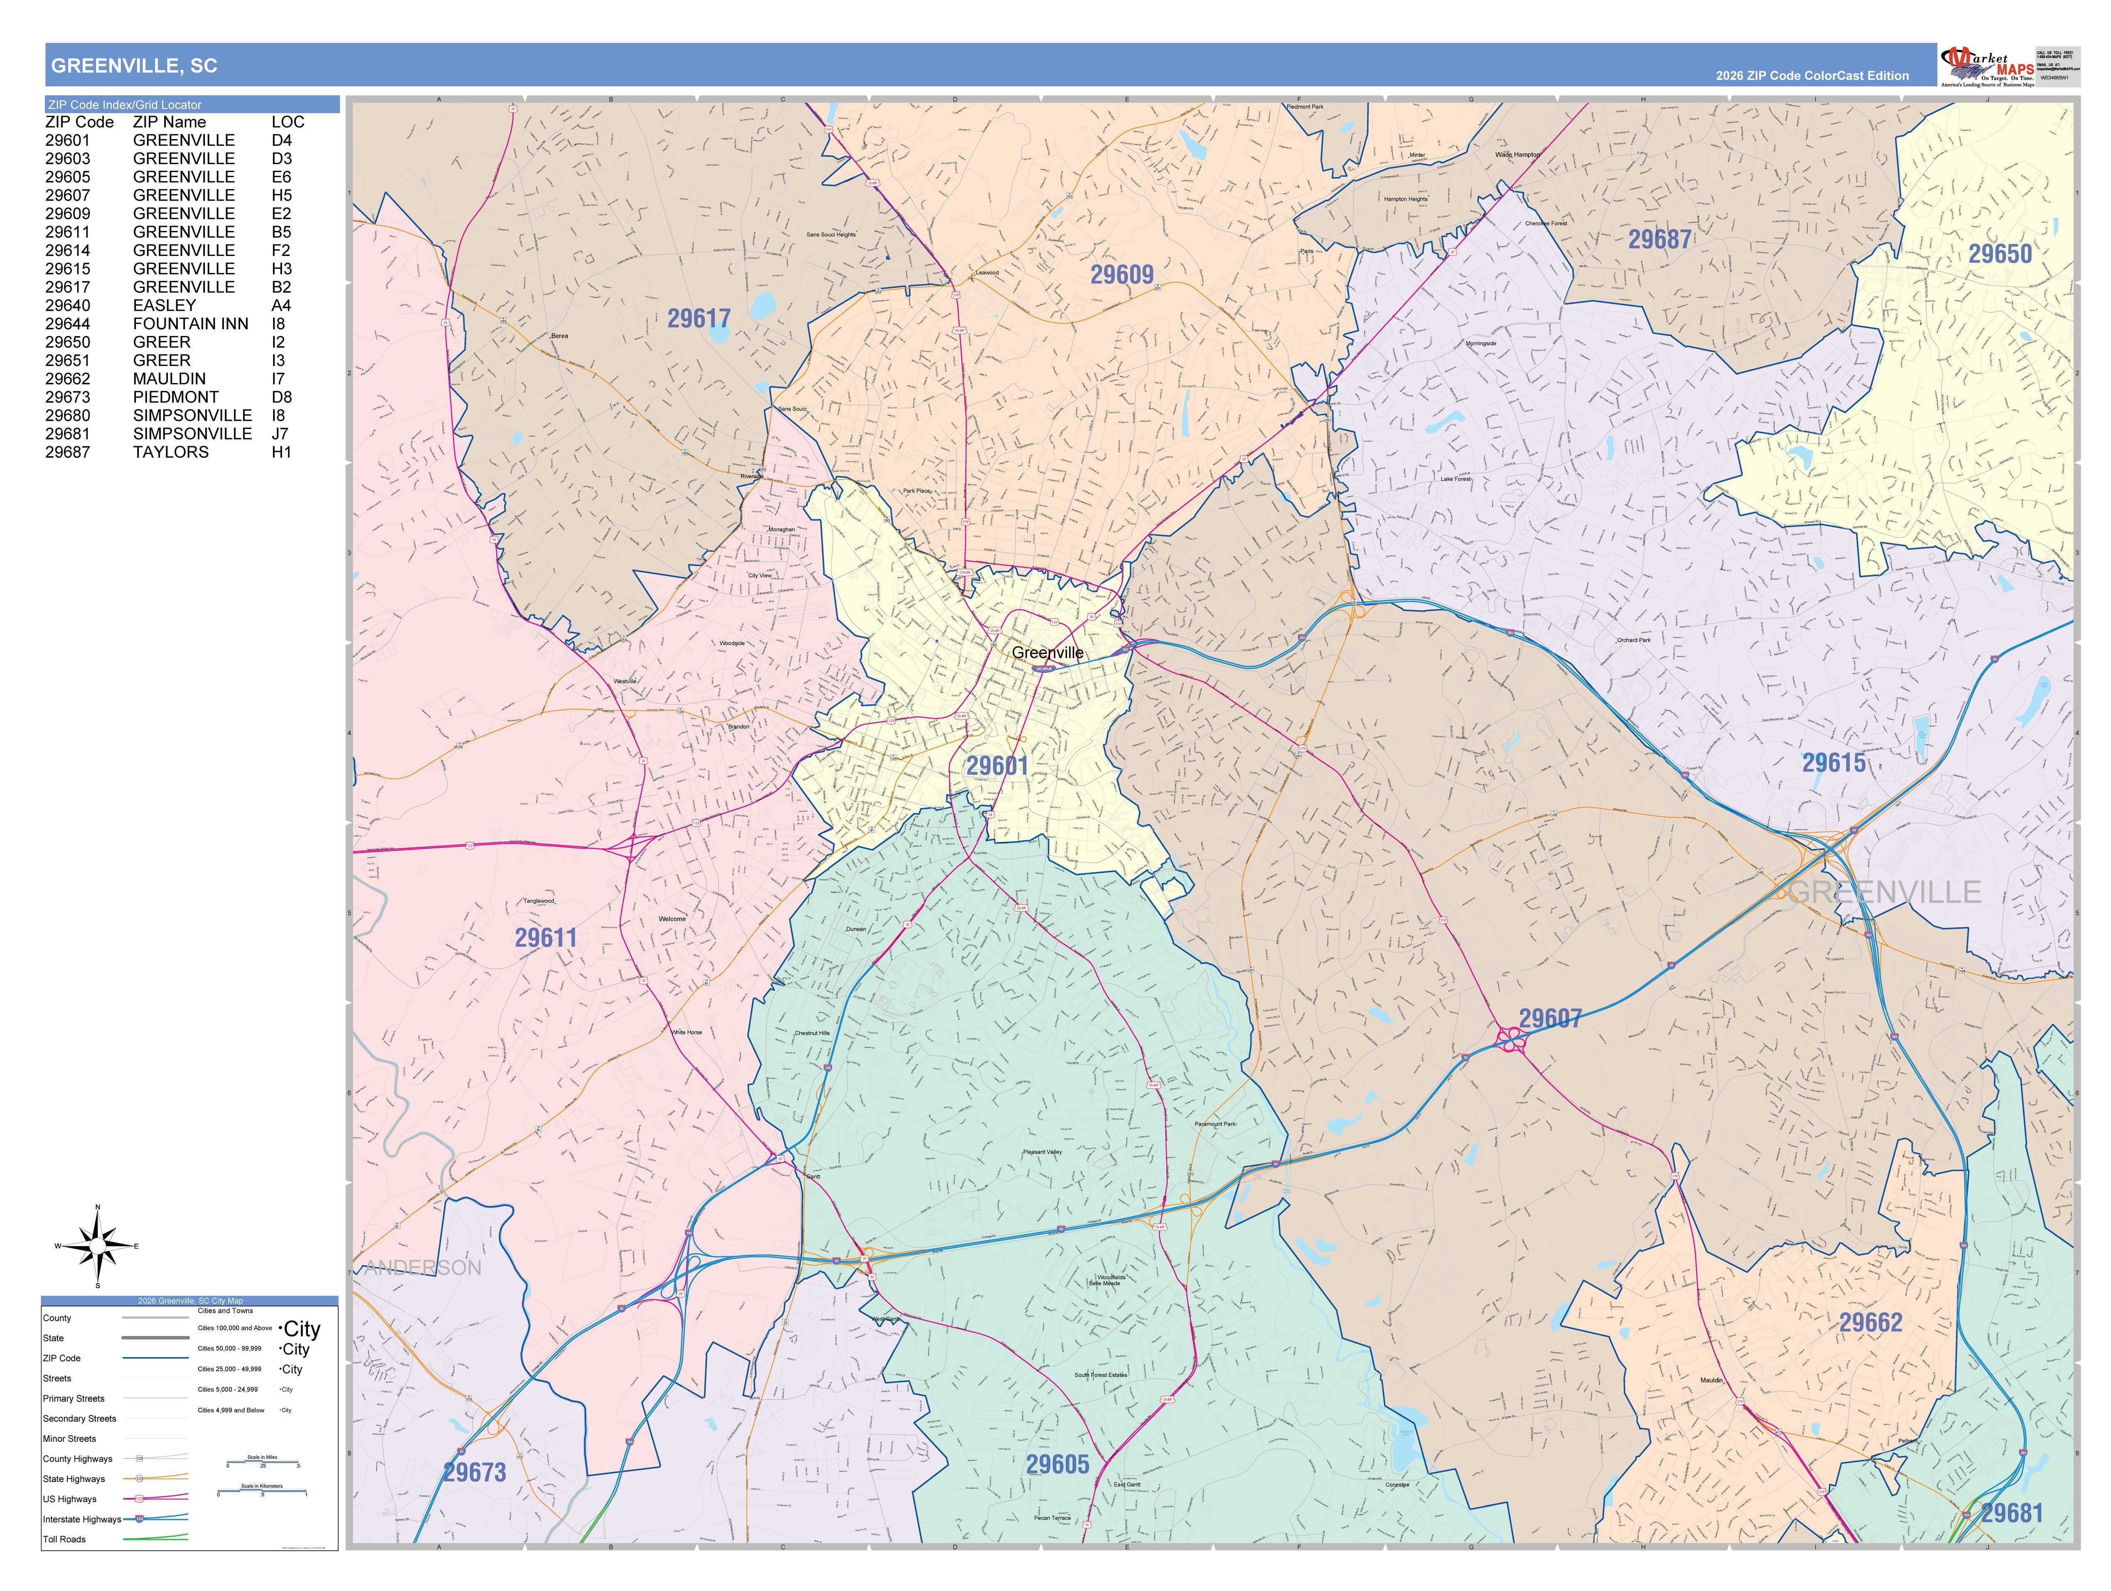
Task: Click the Interstate Highways legend entry
Action: (116, 1520)
